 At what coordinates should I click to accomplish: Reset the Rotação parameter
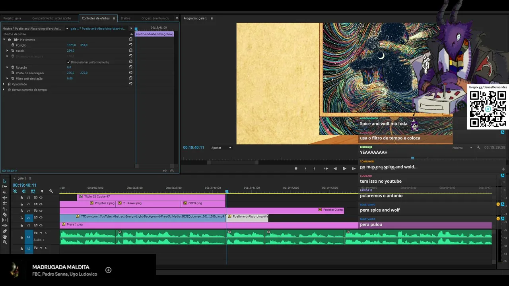130,67
